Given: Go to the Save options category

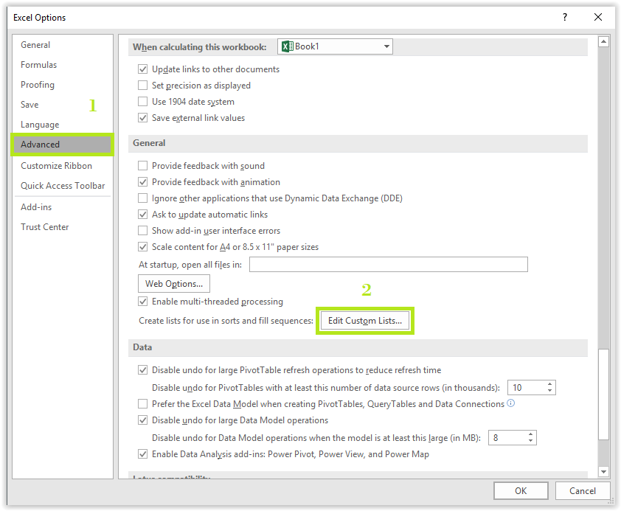Looking at the screenshot, I should tap(30, 105).
